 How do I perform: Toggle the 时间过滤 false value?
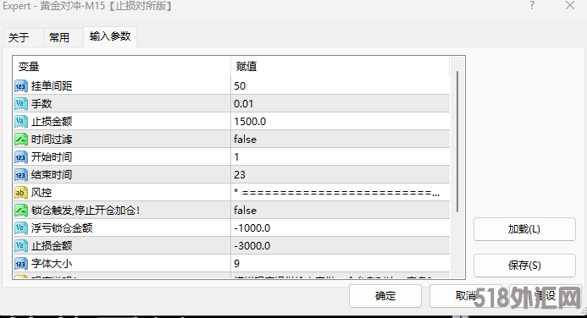[341, 140]
